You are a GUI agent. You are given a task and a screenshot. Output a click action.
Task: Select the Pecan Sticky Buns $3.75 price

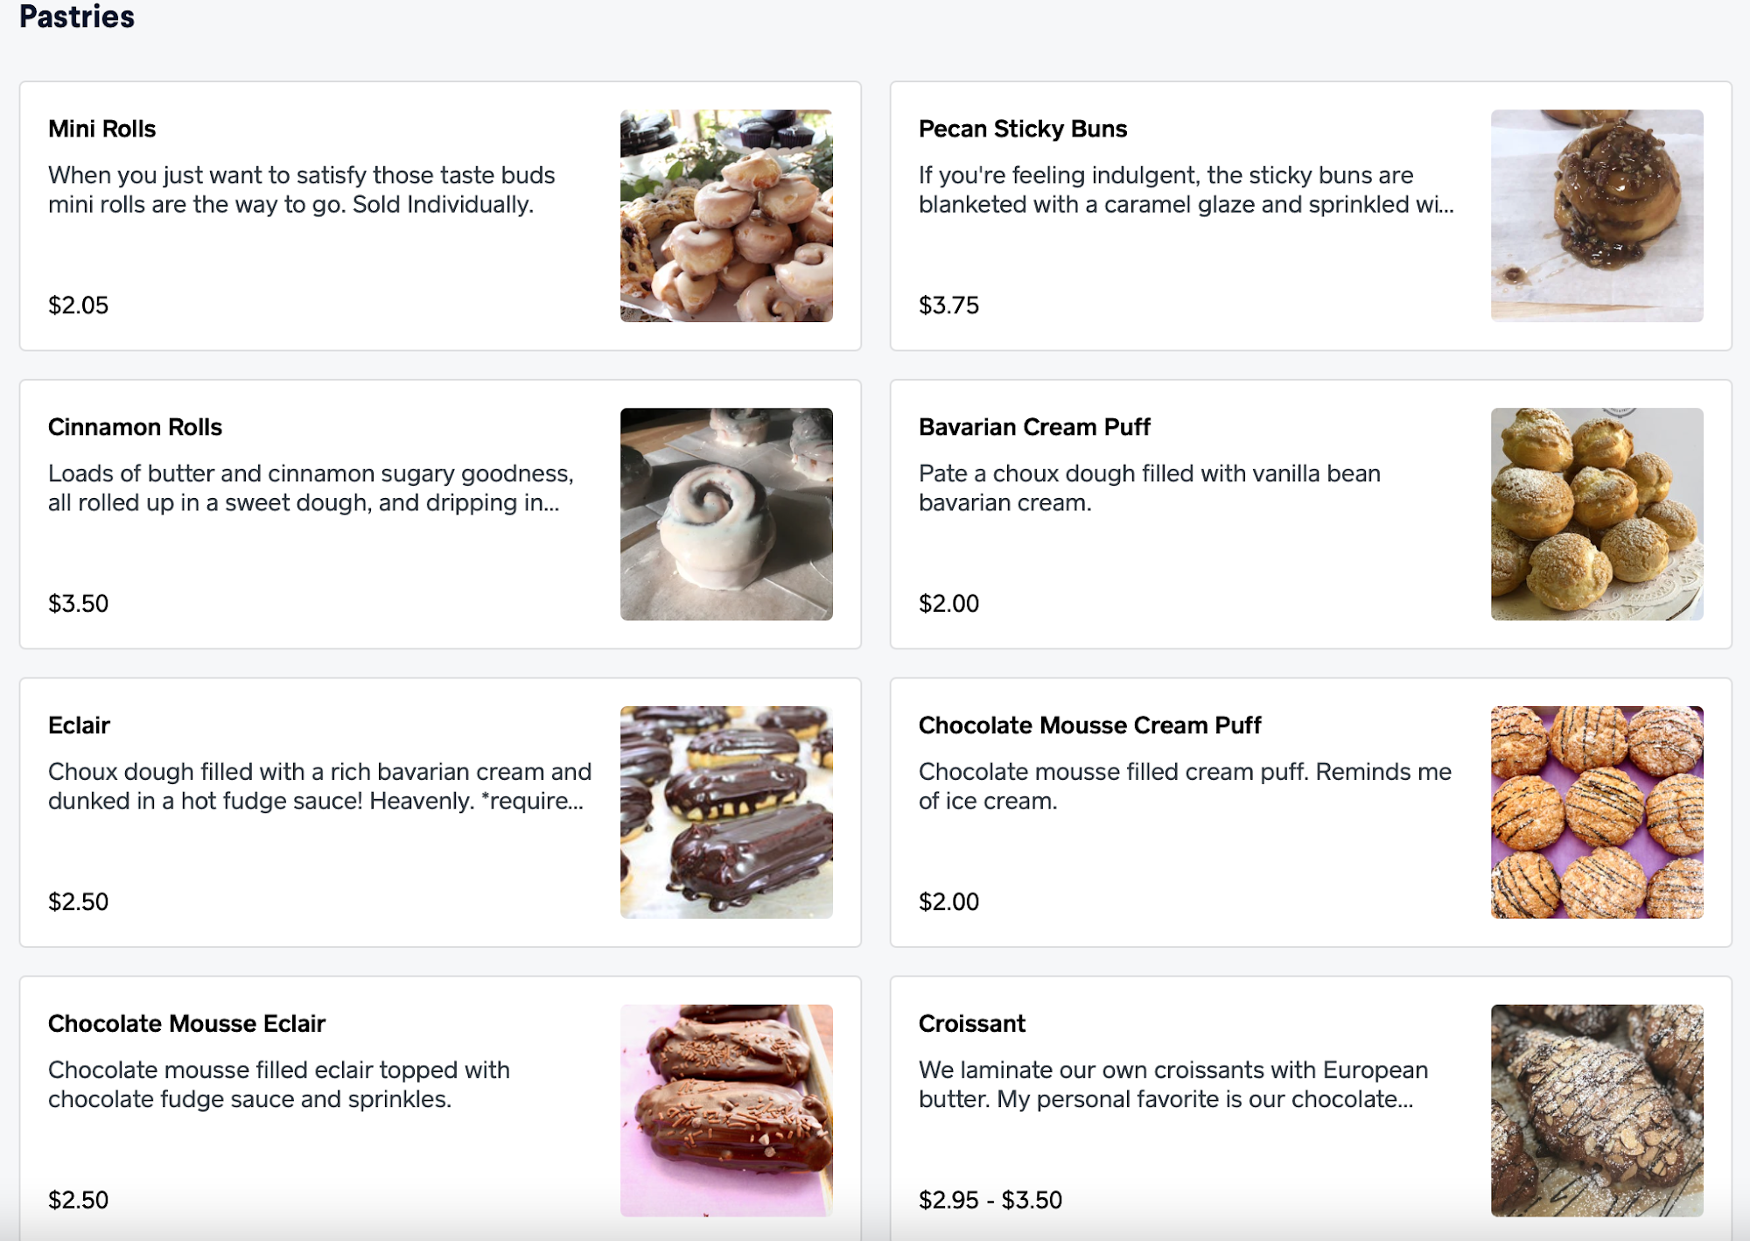948,305
